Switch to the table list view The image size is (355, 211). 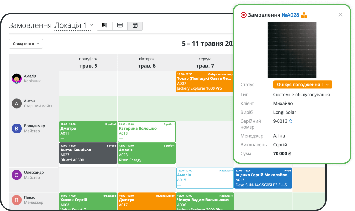pyautogui.click(x=120, y=25)
